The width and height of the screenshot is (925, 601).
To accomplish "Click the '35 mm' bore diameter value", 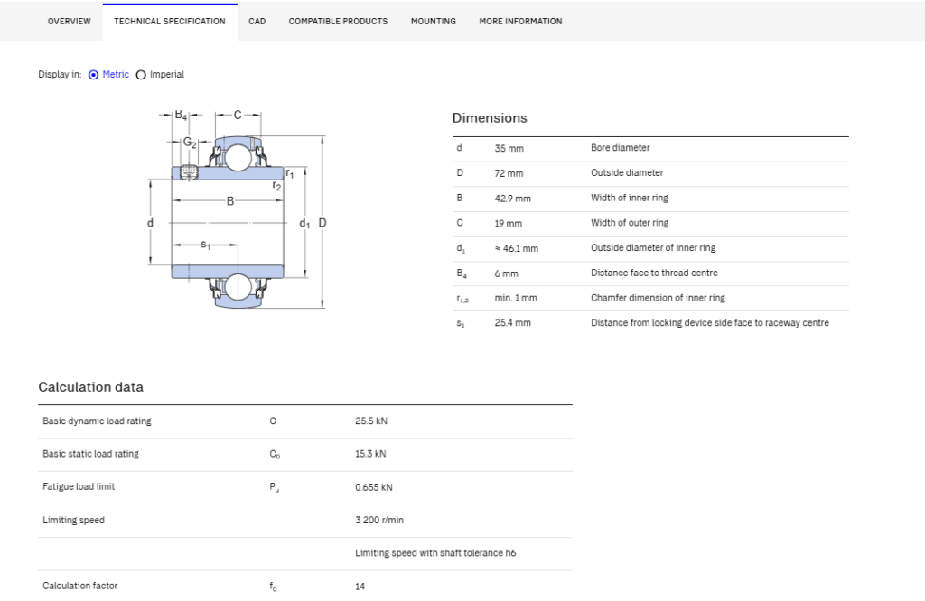I will tap(509, 149).
